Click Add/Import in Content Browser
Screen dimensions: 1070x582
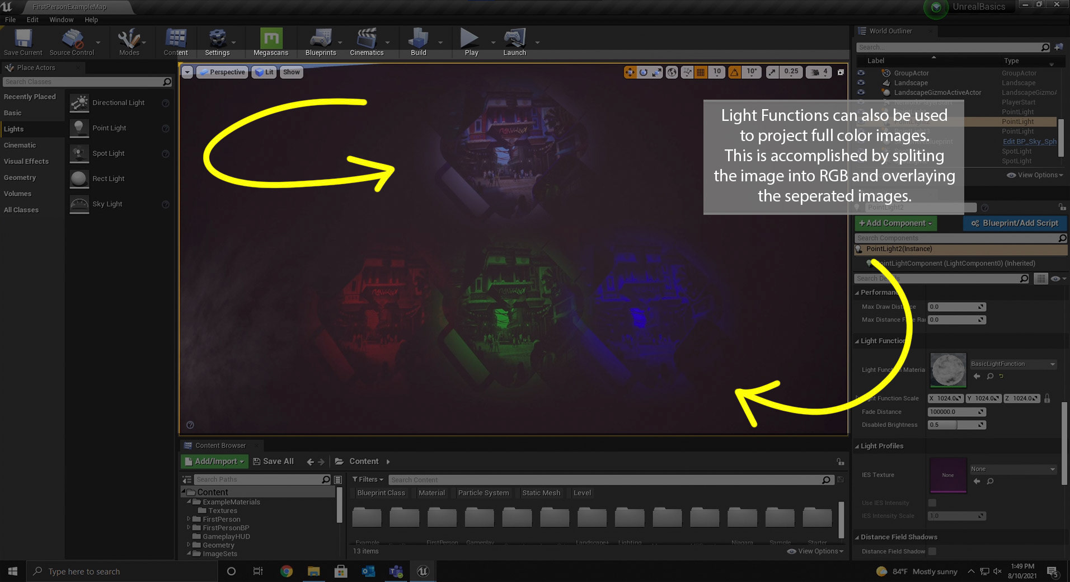coord(214,461)
